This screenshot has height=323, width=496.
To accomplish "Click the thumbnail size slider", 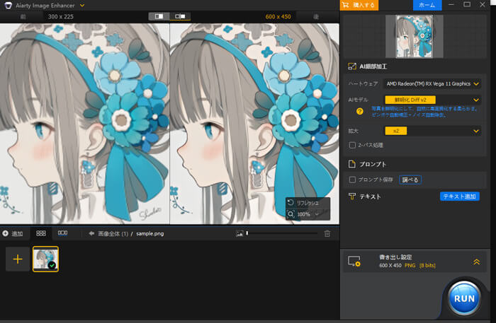I will pyautogui.click(x=281, y=233).
